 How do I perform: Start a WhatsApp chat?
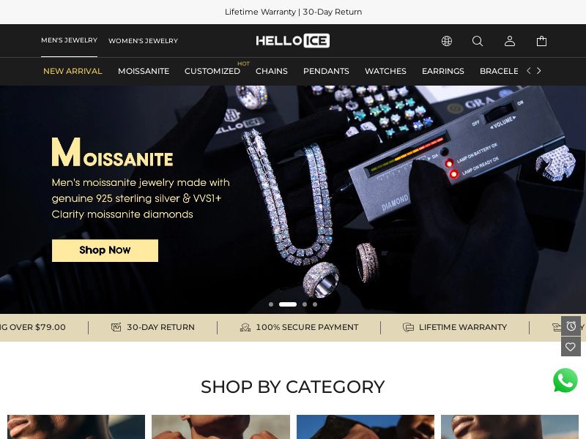(x=565, y=380)
